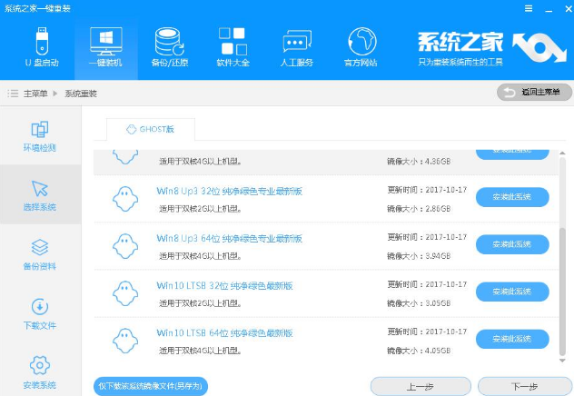
Task: Select 下载文件 download icon in sidebar
Action: (40, 307)
